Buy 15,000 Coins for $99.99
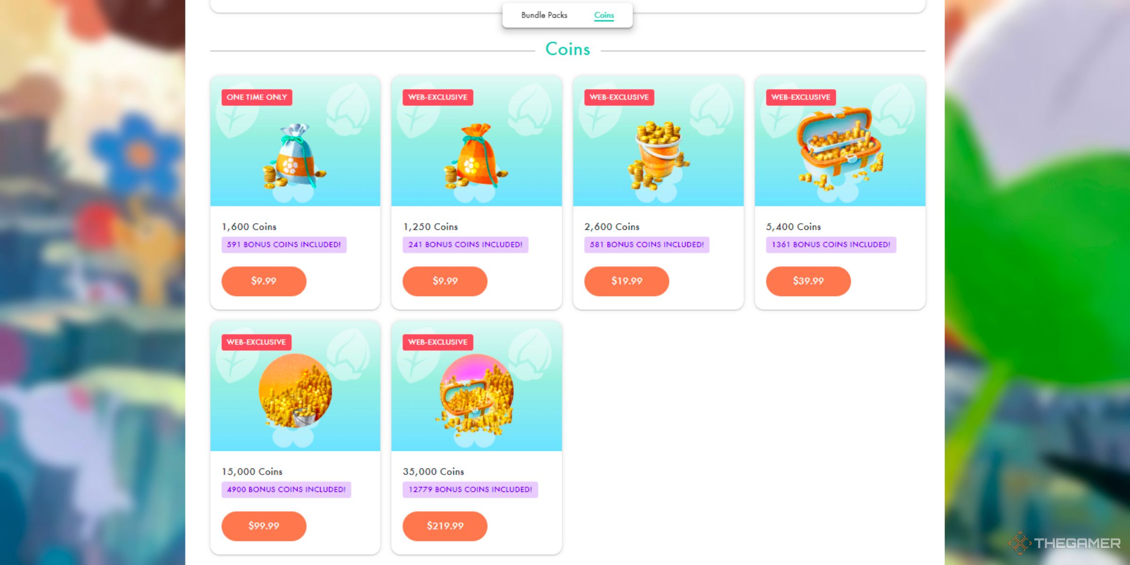Viewport: 1130px width, 565px height. click(x=264, y=526)
